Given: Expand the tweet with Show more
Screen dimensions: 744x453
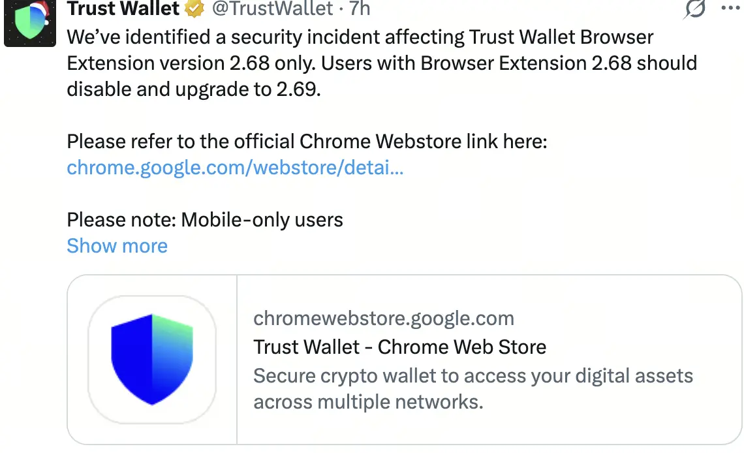Looking at the screenshot, I should (x=117, y=246).
